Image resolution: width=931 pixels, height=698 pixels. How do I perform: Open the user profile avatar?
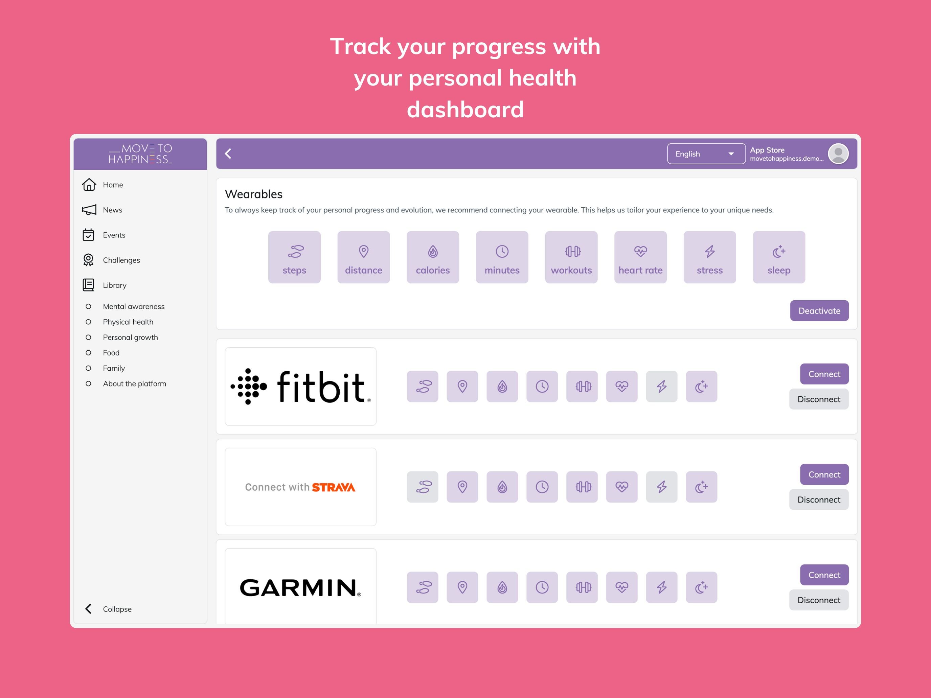click(x=838, y=154)
